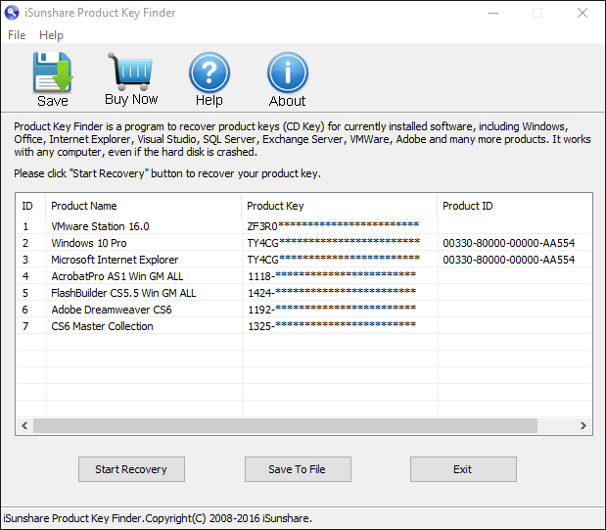Click the Save To File button
This screenshot has width=606, height=530.
pos(298,469)
